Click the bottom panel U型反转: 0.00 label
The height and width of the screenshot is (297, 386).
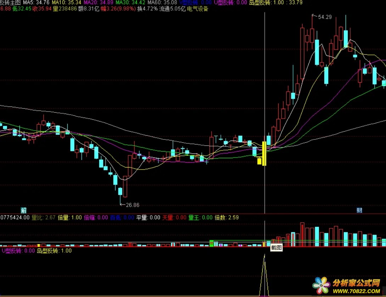point(18,251)
